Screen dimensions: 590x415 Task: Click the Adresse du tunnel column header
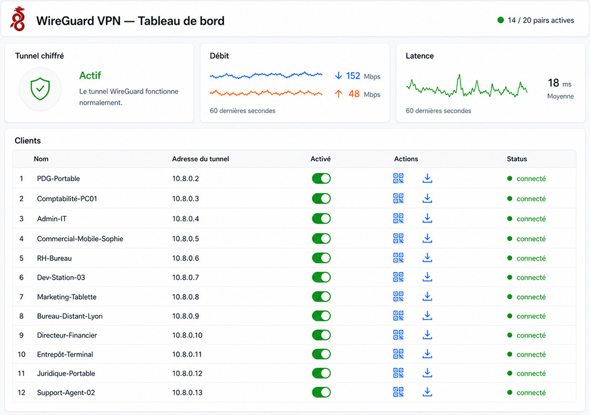pyautogui.click(x=201, y=159)
